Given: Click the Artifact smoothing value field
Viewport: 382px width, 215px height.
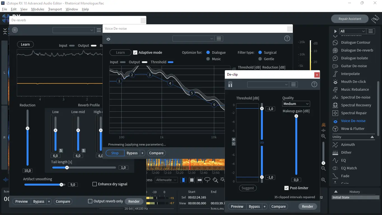Looking at the screenshot, I should click(x=72, y=185).
